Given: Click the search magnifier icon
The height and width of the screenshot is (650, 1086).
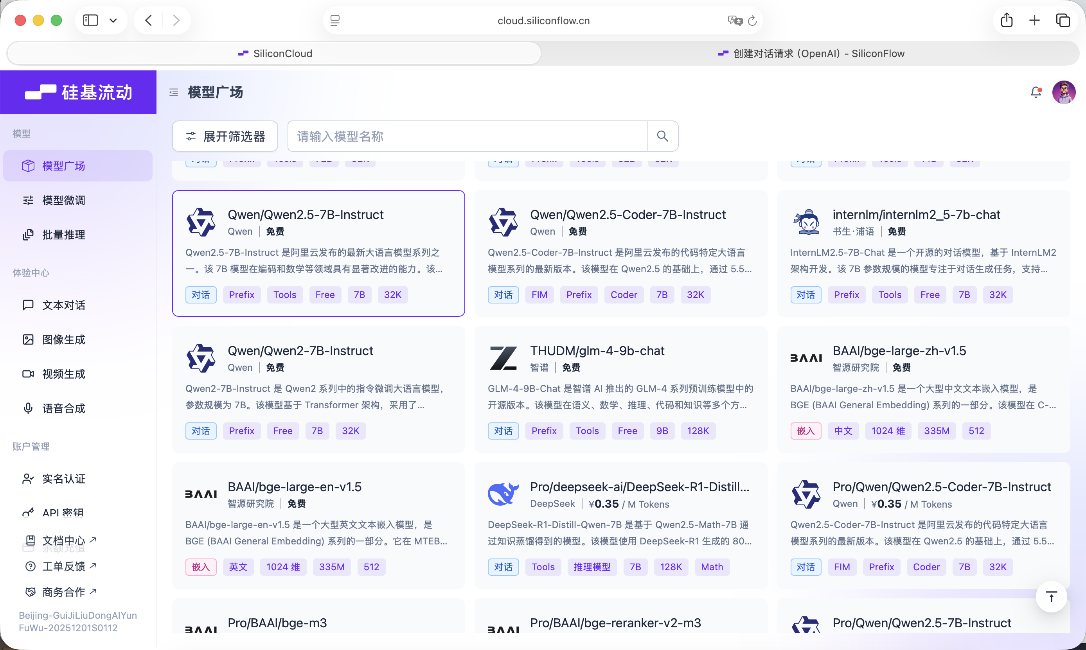Looking at the screenshot, I should click(x=662, y=136).
